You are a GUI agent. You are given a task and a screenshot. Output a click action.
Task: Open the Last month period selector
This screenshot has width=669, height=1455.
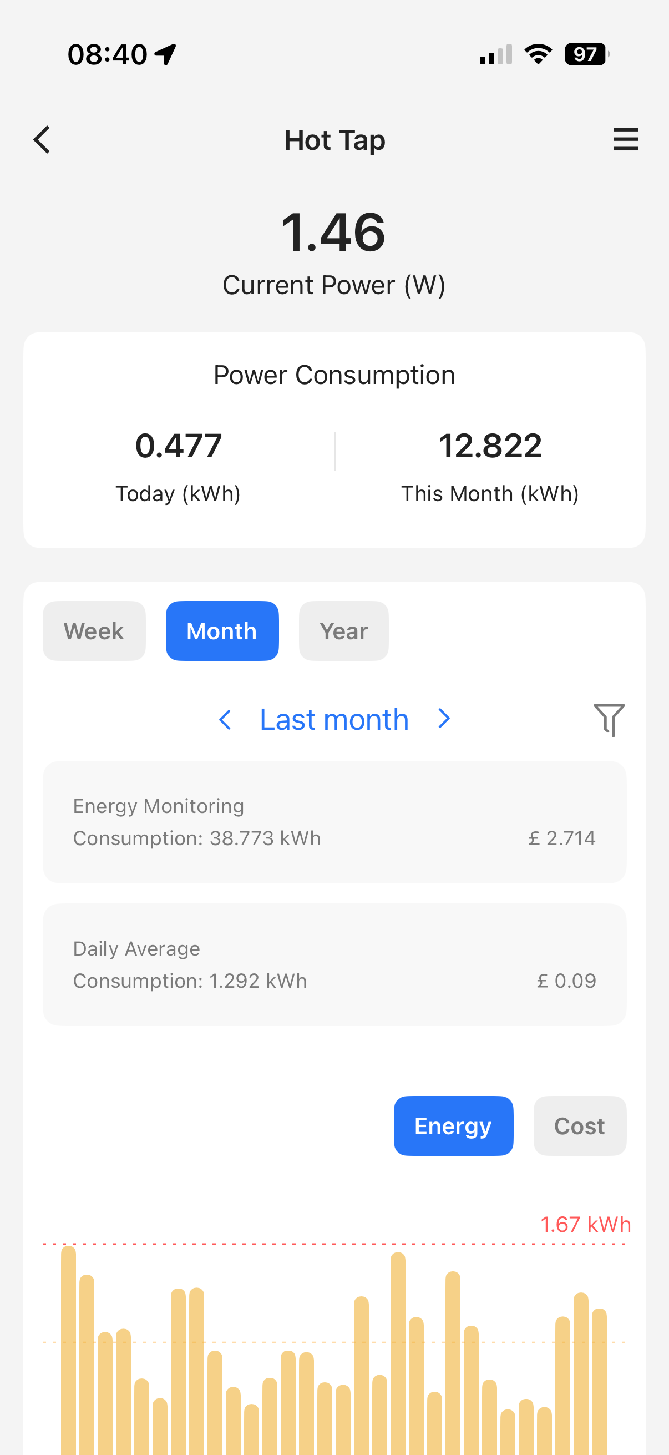tap(334, 720)
